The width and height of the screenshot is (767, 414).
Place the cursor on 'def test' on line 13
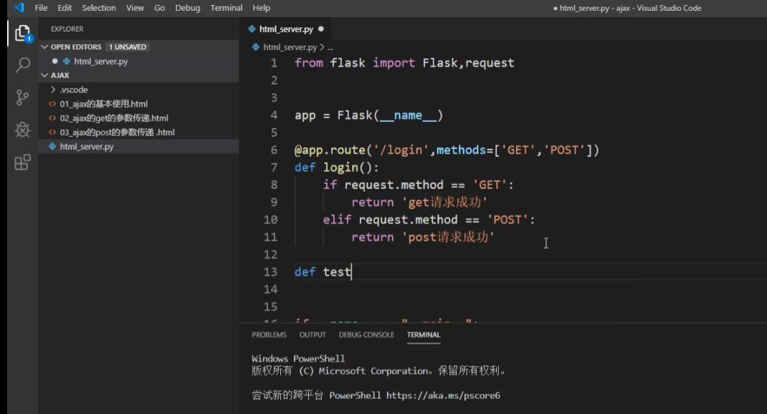[323, 271]
